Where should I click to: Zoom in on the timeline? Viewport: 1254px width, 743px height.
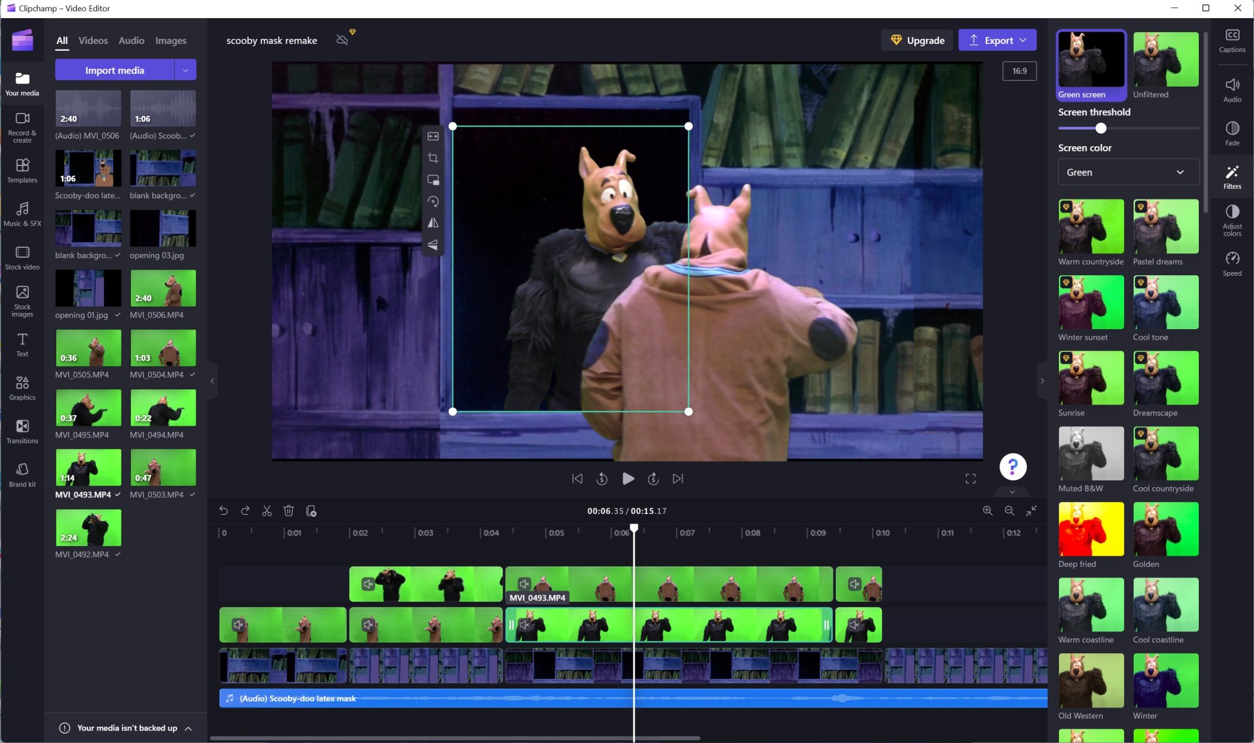pos(988,511)
